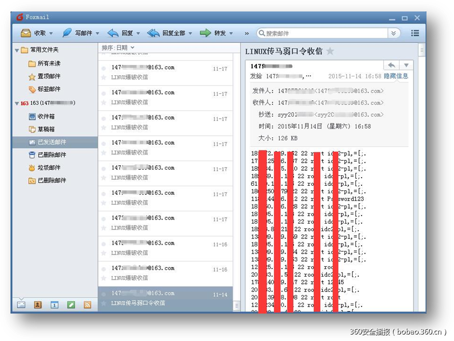The height and width of the screenshot is (341, 454).
Task: Click the 回复全部 reply all icon
Action: pos(153,33)
